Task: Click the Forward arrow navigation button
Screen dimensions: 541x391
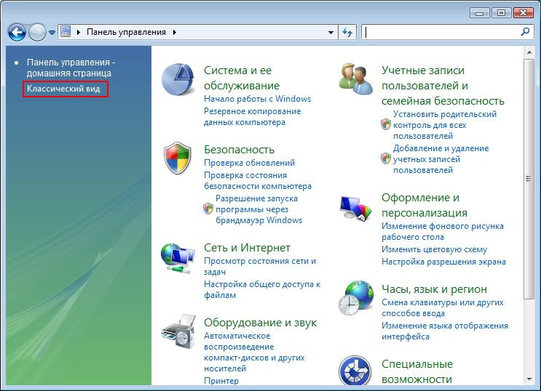Action: click(x=37, y=33)
